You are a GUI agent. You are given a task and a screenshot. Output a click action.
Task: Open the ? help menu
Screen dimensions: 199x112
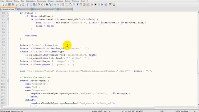(88, 1)
